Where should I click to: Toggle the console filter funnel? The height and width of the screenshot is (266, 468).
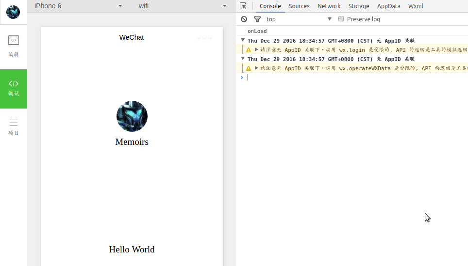coord(257,19)
